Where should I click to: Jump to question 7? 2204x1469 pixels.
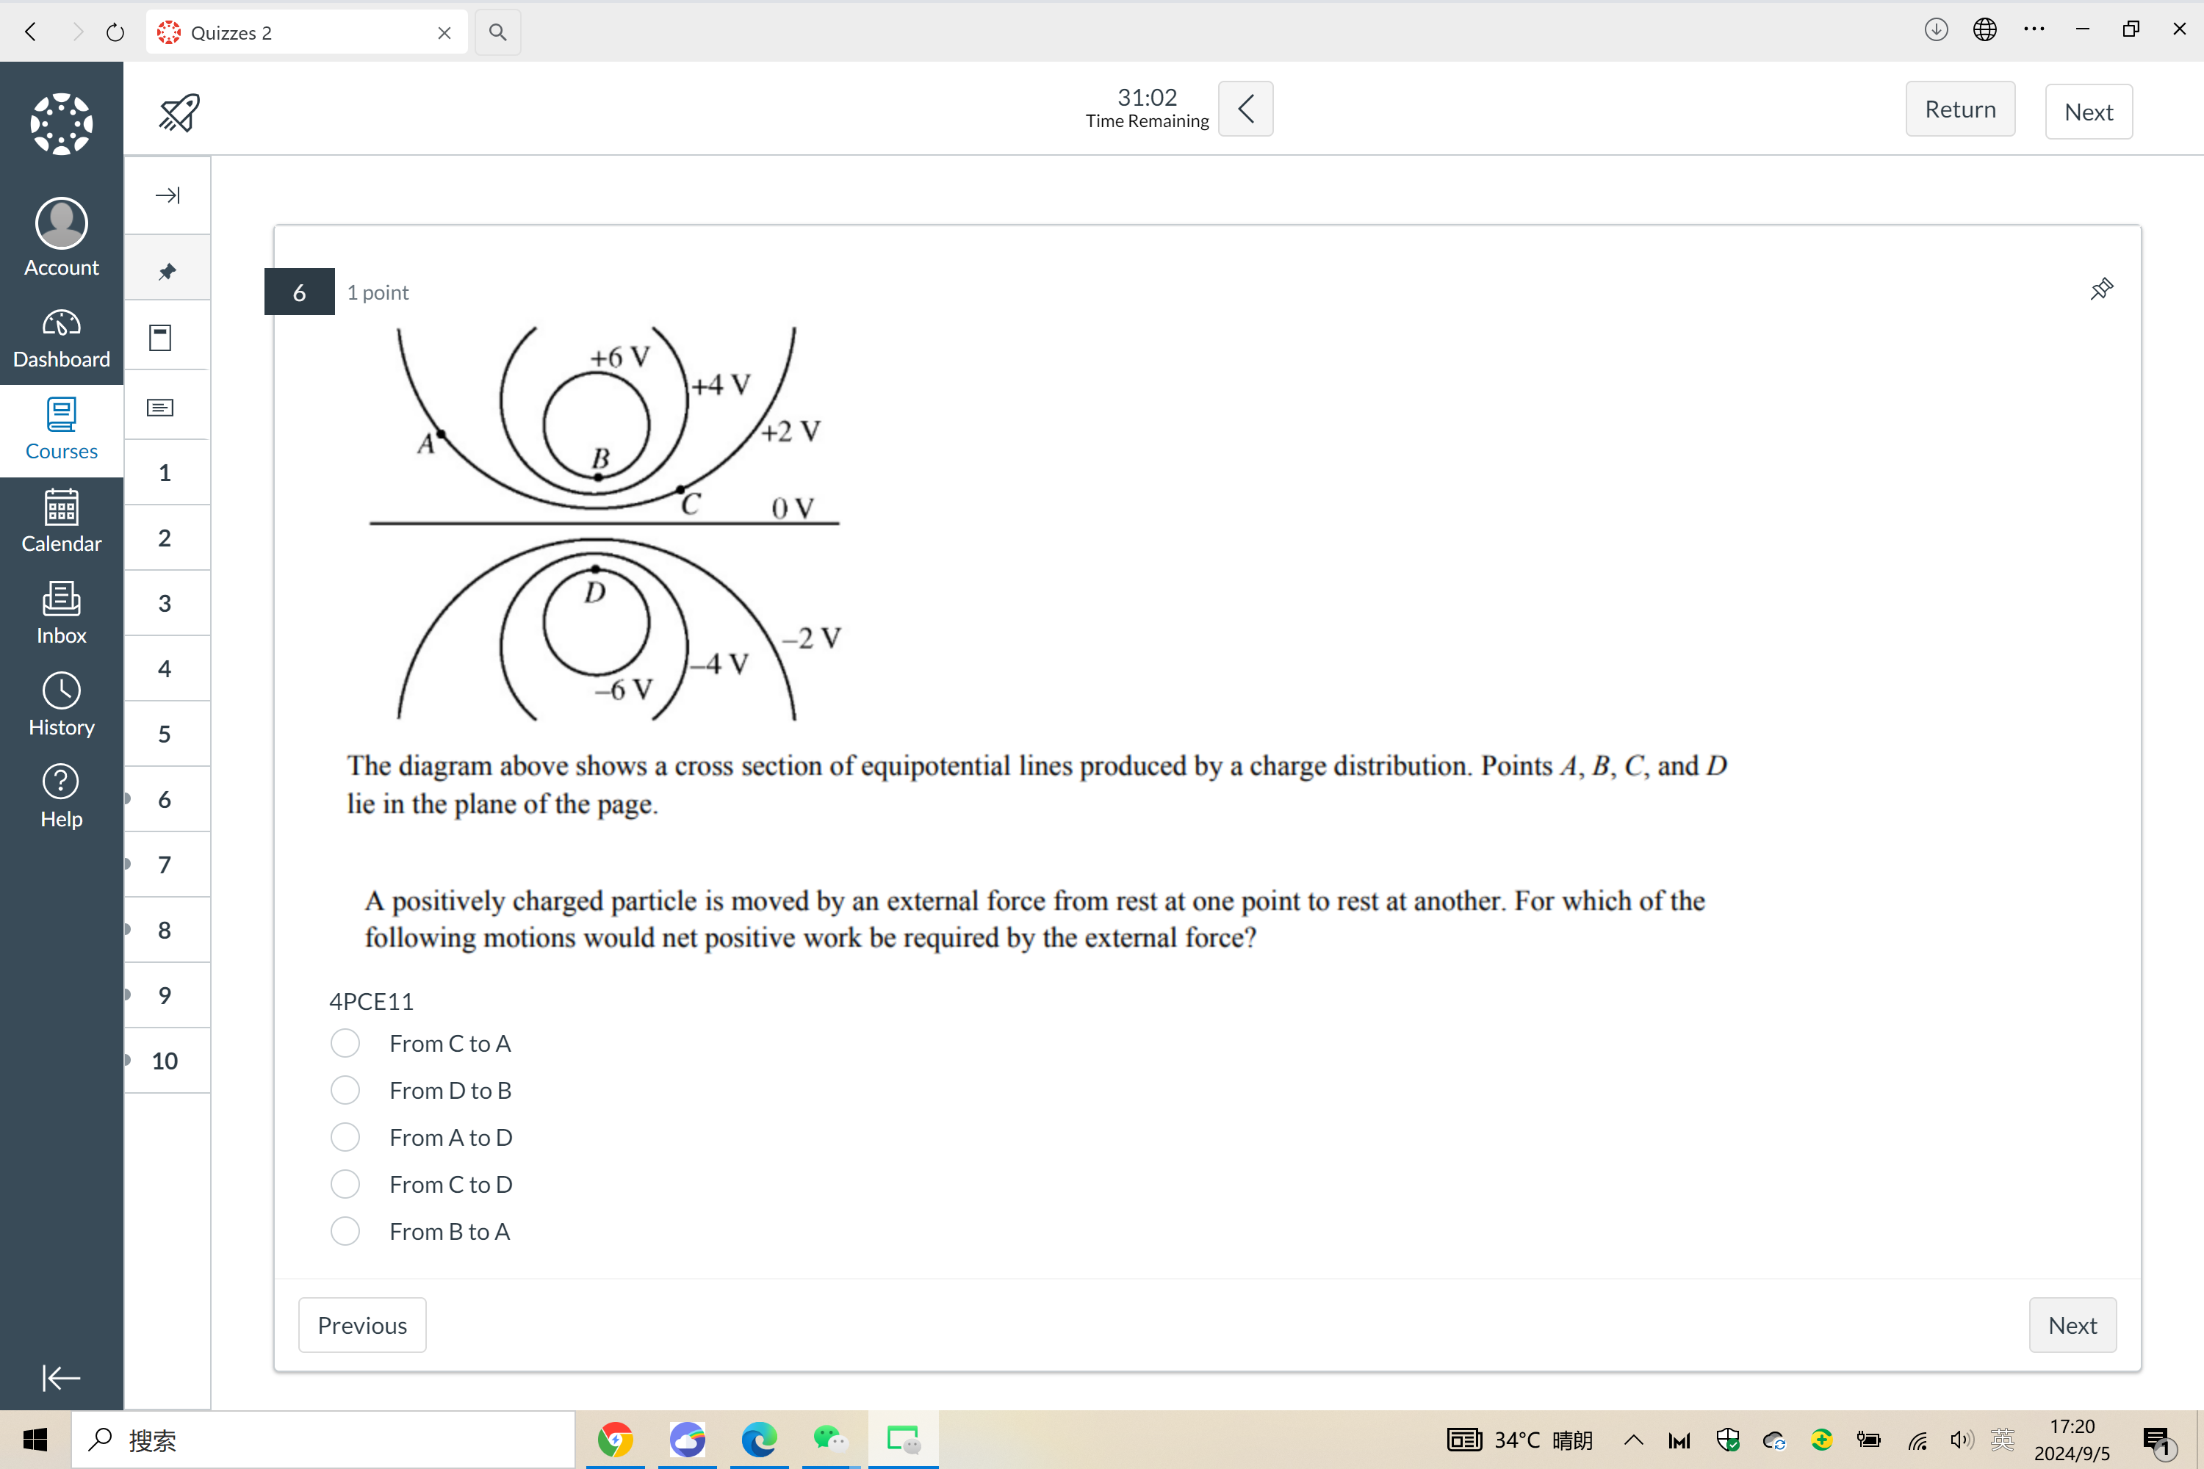tap(165, 865)
